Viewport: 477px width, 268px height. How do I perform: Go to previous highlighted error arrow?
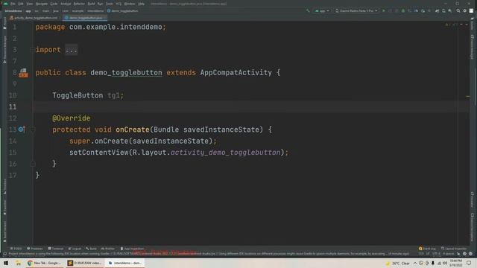[x=461, y=25]
